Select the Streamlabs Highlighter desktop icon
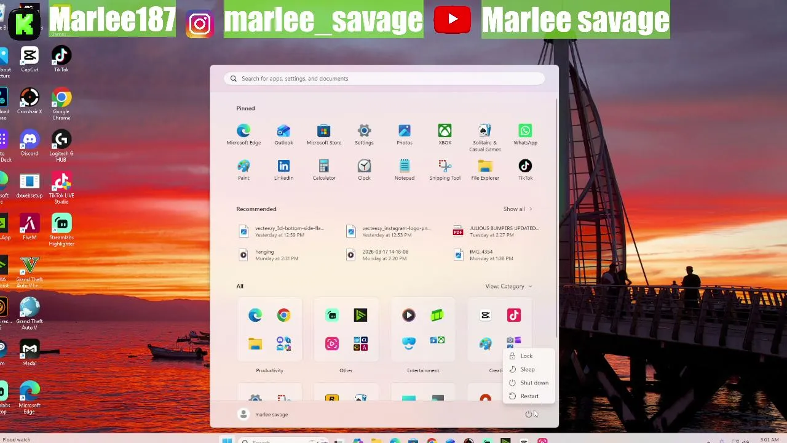This screenshot has width=787, height=443. [61, 230]
